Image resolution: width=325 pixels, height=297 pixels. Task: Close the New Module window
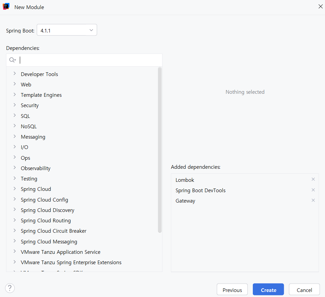(x=320, y=6)
